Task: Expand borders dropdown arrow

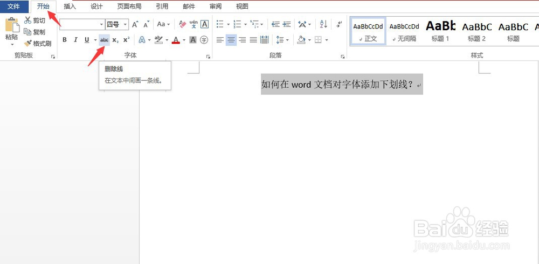Action: (326, 40)
